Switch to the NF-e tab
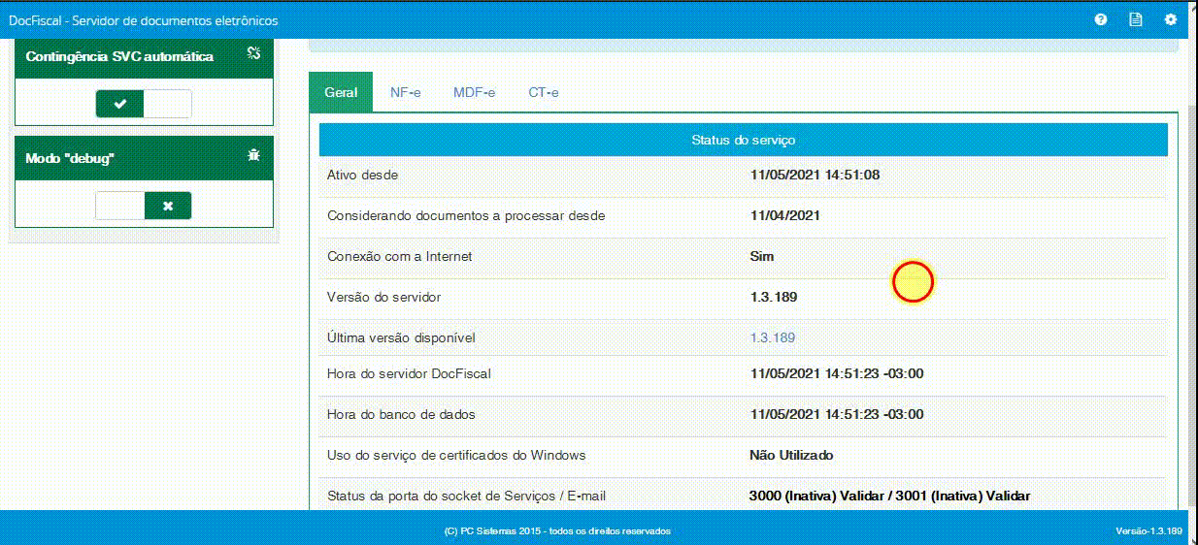 pos(405,92)
